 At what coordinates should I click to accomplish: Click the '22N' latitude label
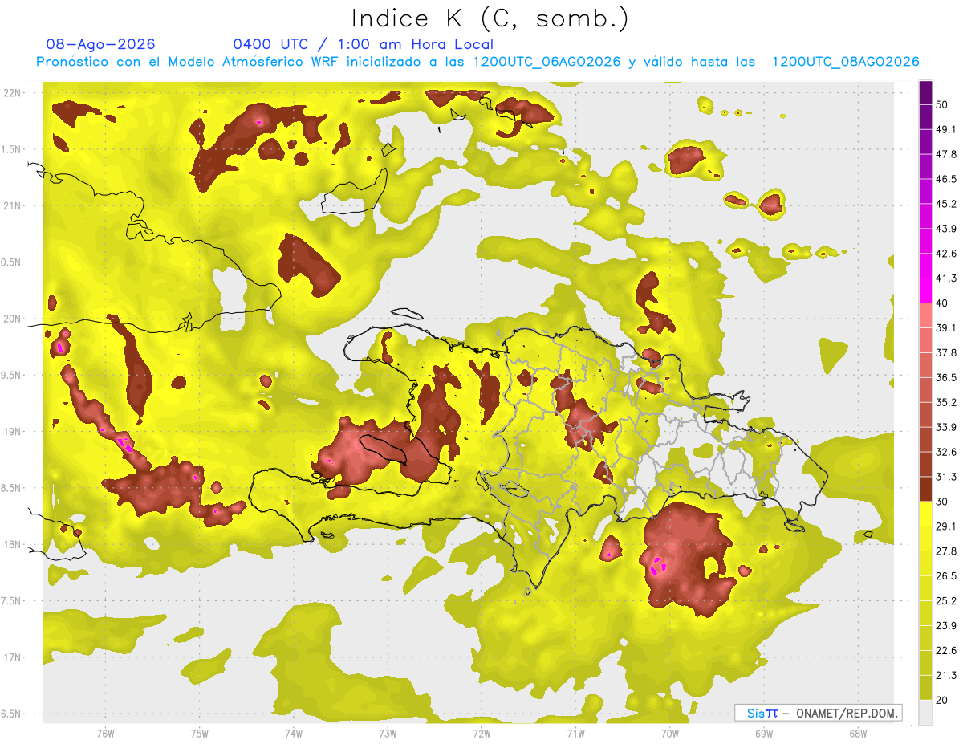[13, 93]
